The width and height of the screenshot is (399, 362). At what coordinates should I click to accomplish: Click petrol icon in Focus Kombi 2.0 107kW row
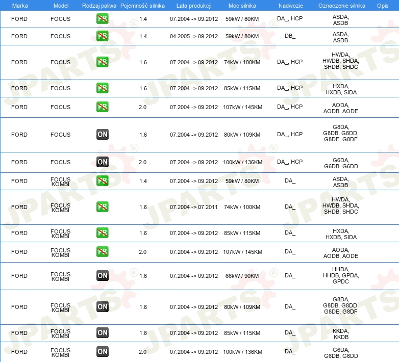102,252
